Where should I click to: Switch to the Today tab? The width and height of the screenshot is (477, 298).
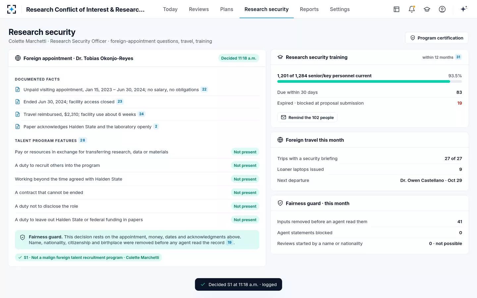pos(170,9)
